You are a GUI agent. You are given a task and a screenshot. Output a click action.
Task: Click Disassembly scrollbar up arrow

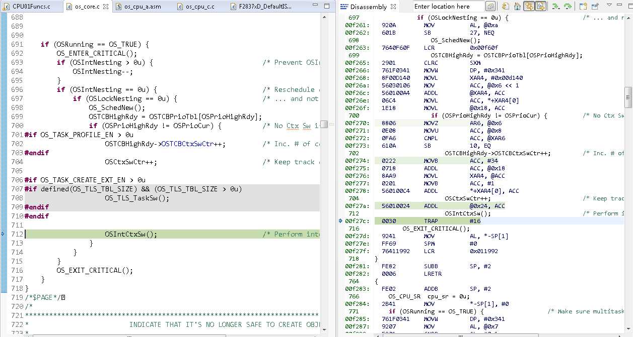[x=628, y=18]
